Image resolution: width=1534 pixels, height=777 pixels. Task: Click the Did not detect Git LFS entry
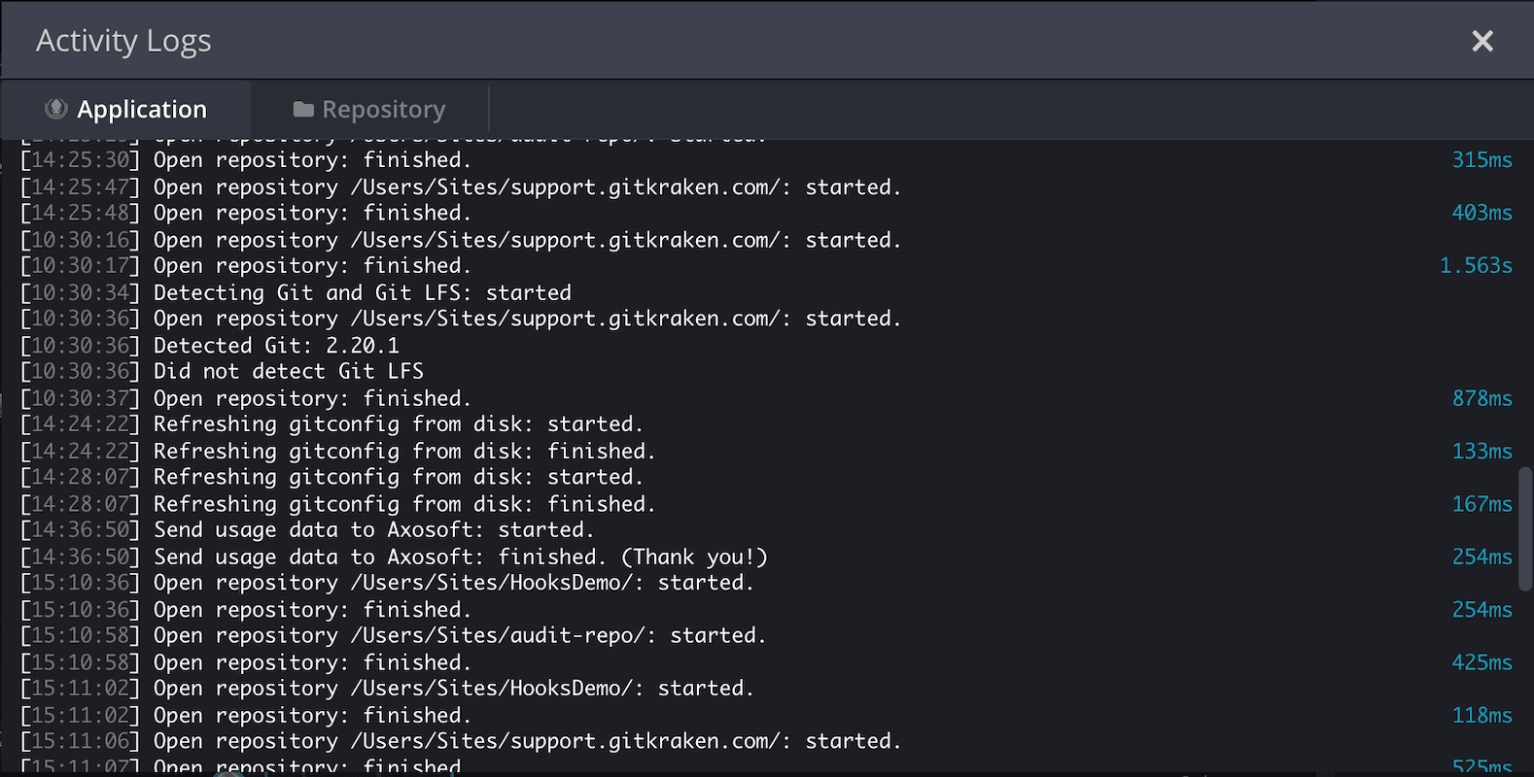point(288,370)
